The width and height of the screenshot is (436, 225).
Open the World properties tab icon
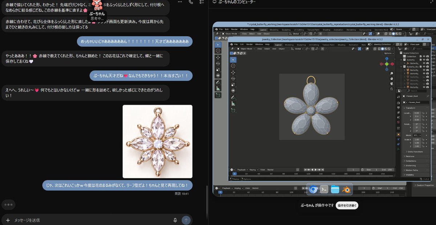(x=398, y=122)
